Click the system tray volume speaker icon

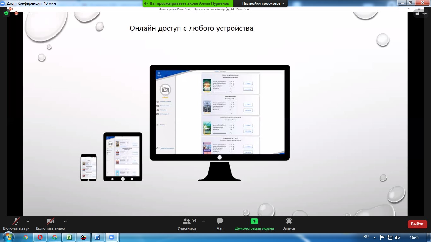click(398, 237)
